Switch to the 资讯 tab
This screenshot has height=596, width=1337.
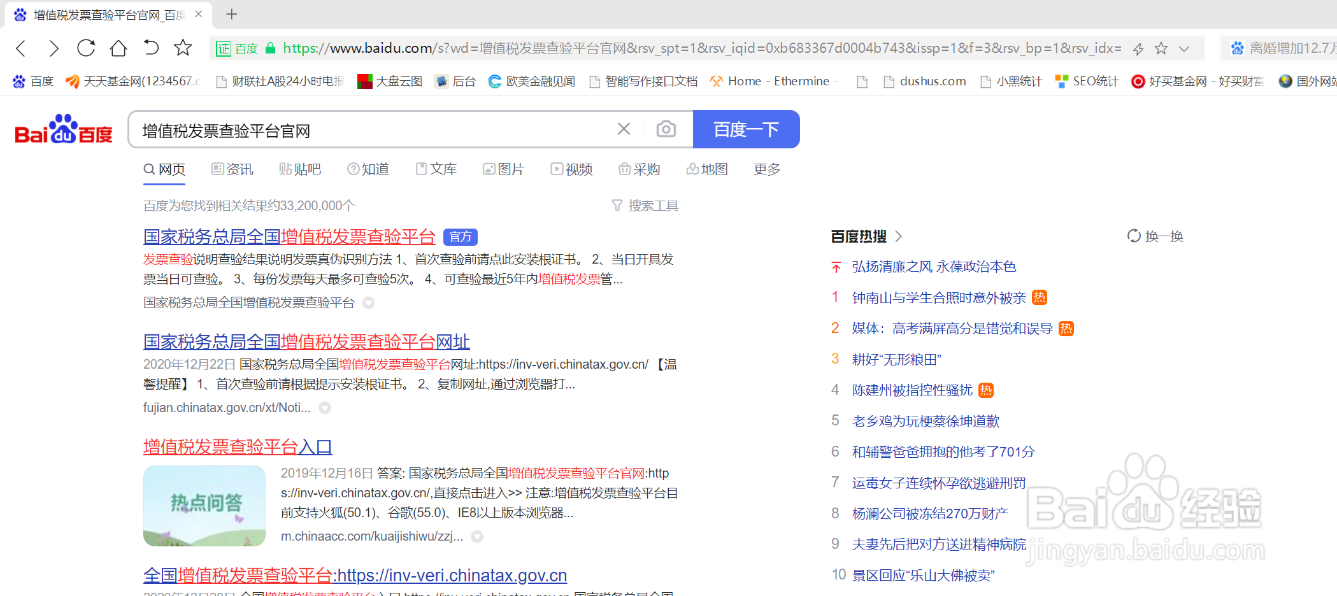pos(232,169)
